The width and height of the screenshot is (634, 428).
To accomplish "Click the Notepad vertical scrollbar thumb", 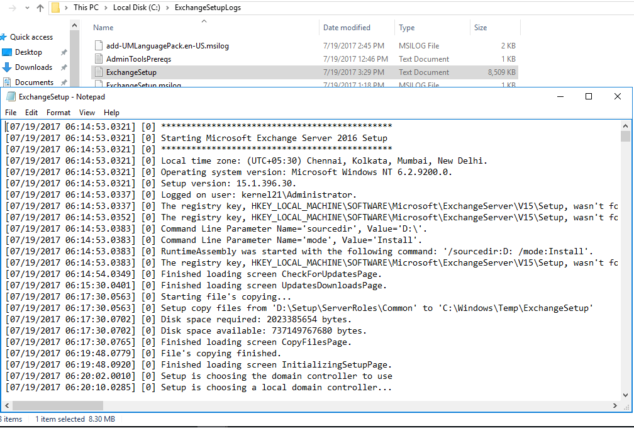I will 625,137.
